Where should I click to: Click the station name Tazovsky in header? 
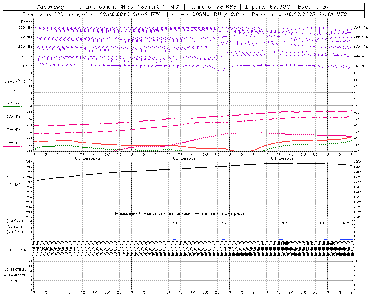tap(50, 7)
